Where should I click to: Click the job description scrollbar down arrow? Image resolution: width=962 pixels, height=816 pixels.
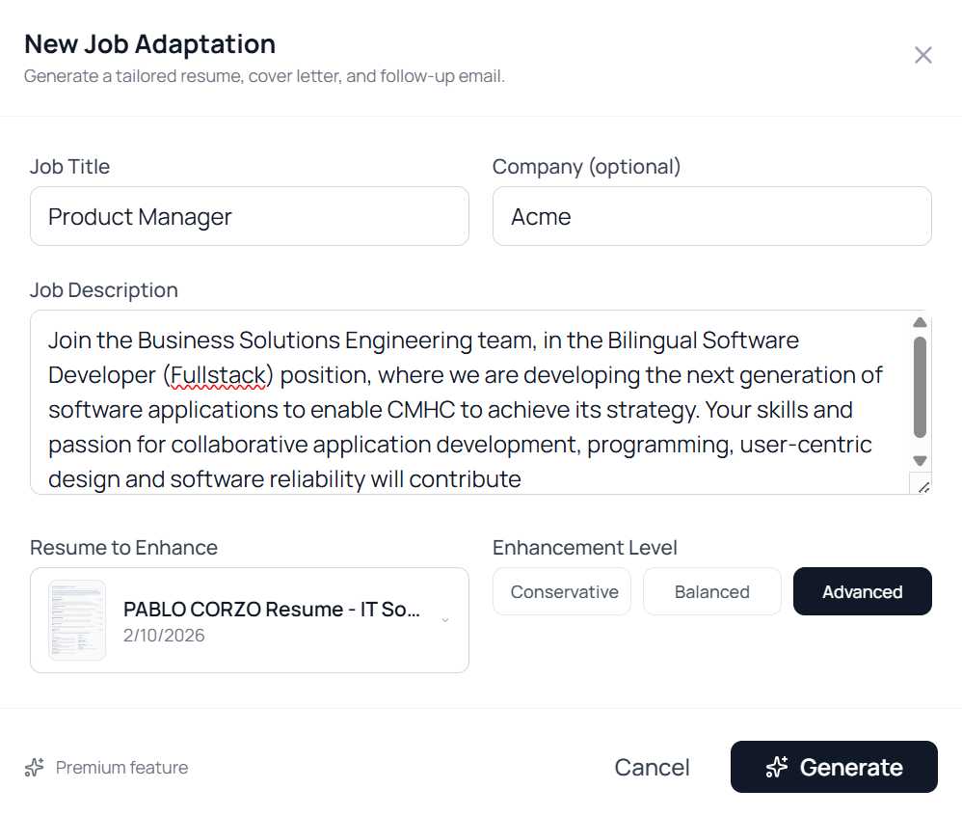coord(920,461)
